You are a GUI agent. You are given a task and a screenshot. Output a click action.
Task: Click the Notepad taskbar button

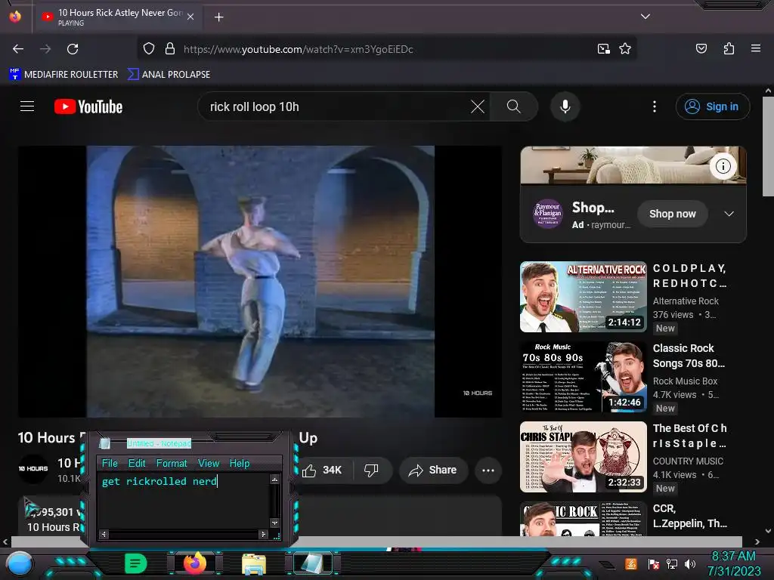313,563
